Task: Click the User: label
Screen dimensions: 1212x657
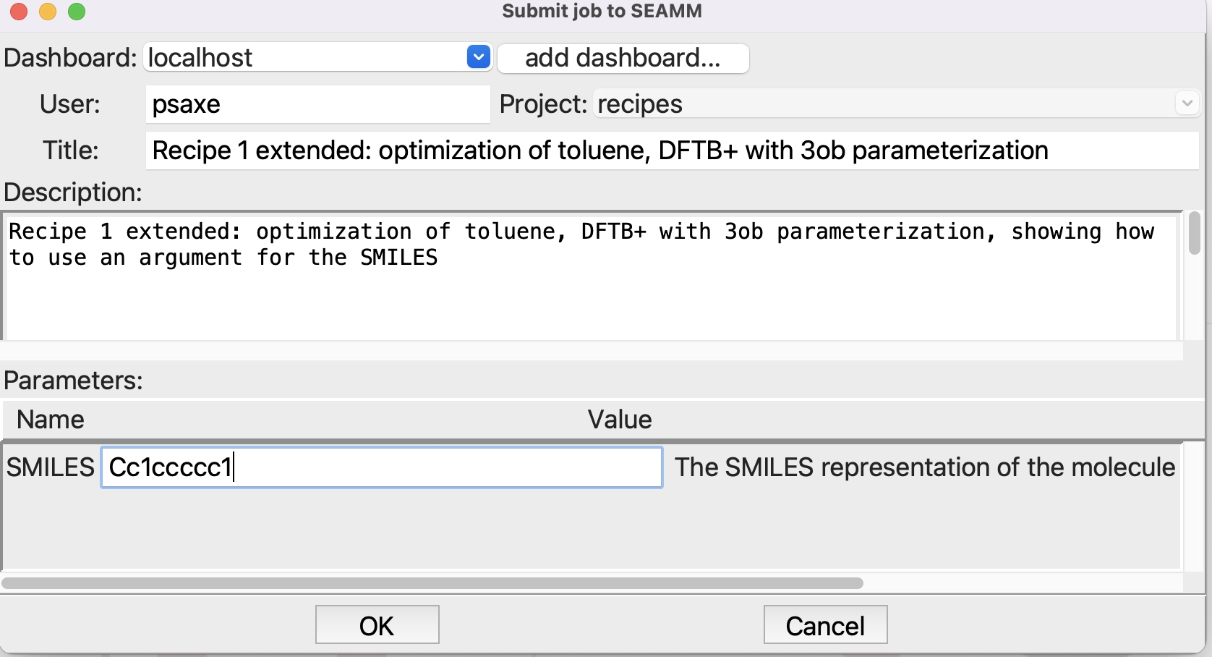Action: click(70, 104)
